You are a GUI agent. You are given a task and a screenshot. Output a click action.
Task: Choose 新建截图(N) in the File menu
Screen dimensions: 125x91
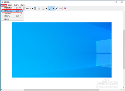click(12, 8)
